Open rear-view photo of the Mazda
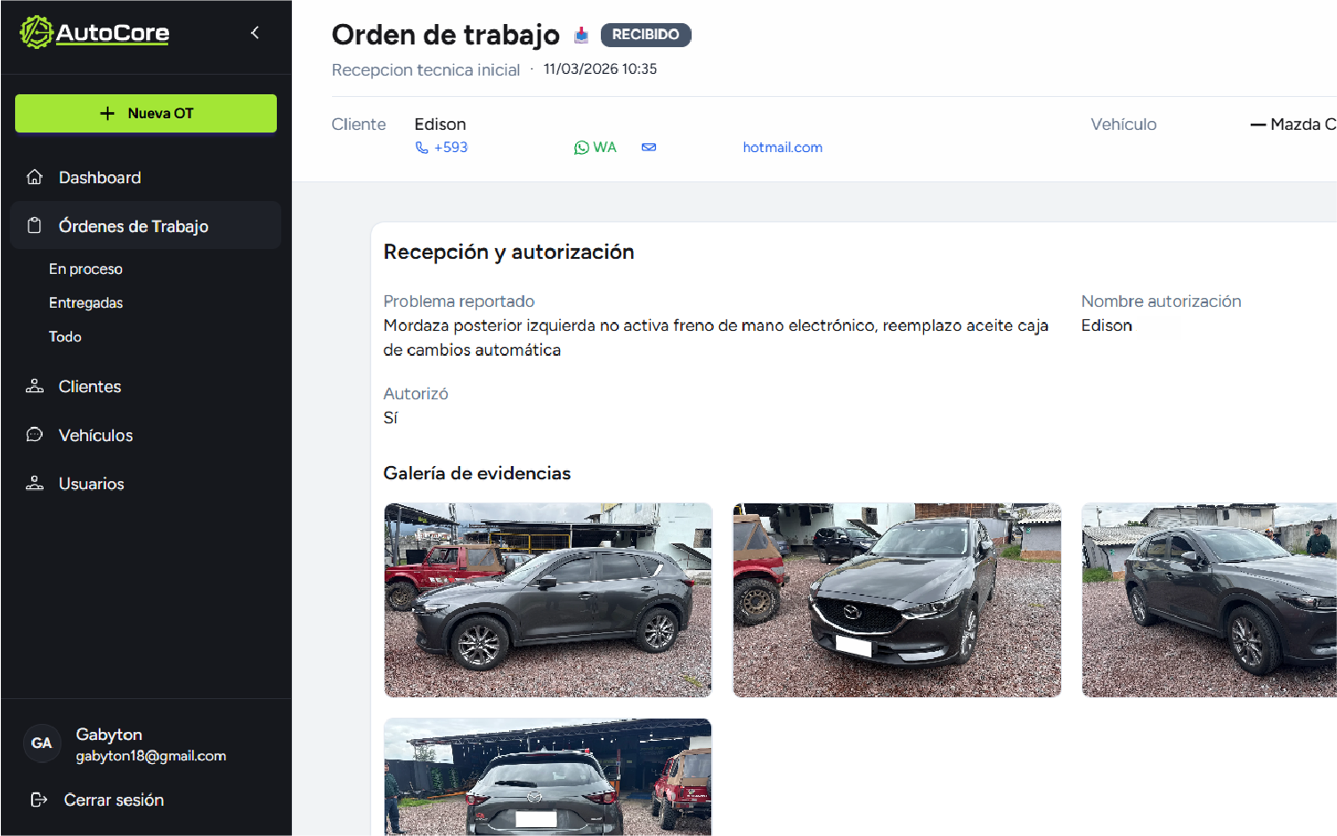The image size is (1337, 836). click(547, 777)
